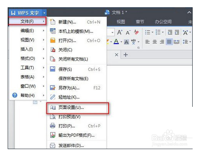Screen dimensions: 198x151
Task: Open font size combo box arrow
Action: pyautogui.click(x=112, y=32)
